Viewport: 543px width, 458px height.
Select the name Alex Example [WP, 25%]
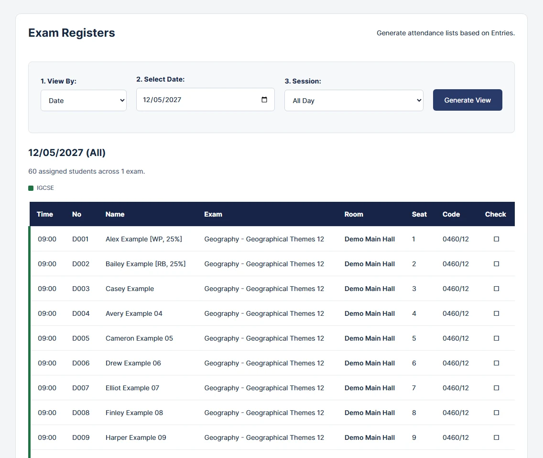[x=144, y=239]
